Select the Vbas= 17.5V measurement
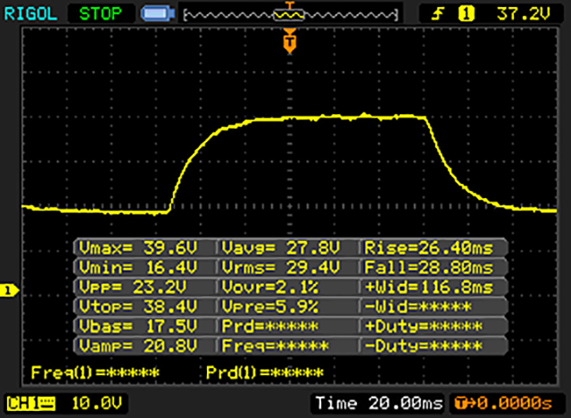The height and width of the screenshot is (418, 571). 138,326
